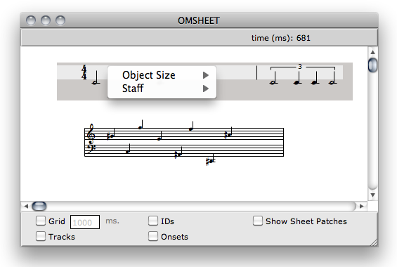
Task: Click the vertical scrollbar thumb
Action: click(372, 65)
